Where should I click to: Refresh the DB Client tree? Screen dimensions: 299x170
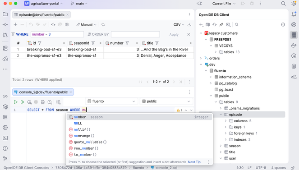tap(215, 25)
